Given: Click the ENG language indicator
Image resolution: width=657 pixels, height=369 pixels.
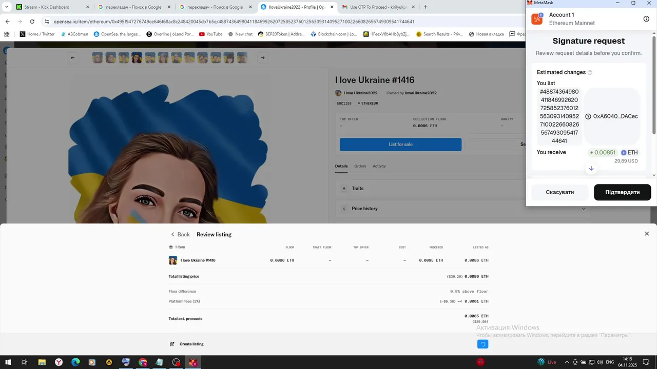Looking at the screenshot, I should coord(610,362).
